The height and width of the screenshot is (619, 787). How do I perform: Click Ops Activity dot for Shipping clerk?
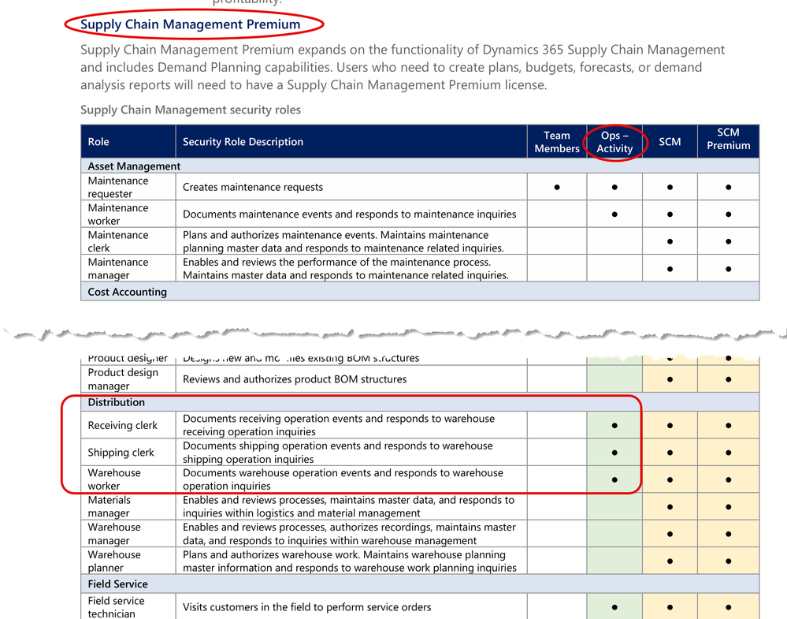pos(614,453)
